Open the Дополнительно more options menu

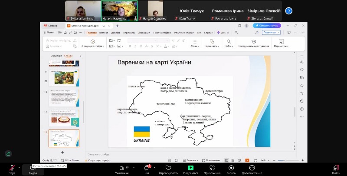[252, 168]
